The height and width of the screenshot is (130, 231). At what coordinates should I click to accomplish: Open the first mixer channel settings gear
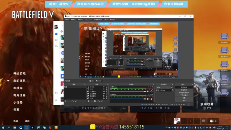tap(151, 91)
